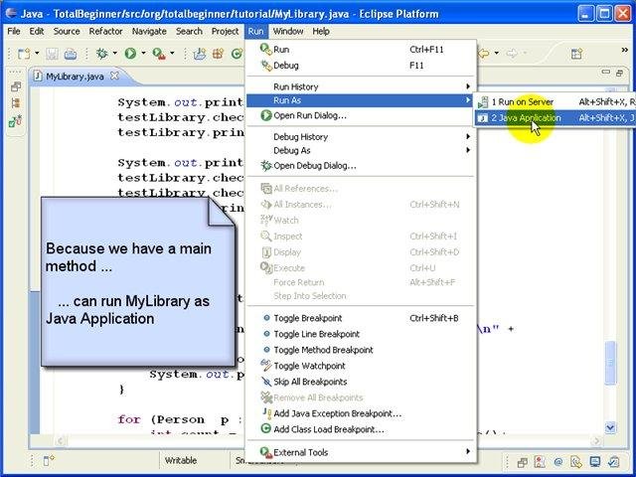Click the Writable status bar field
Image resolution: width=636 pixels, height=477 pixels.
coord(181,461)
